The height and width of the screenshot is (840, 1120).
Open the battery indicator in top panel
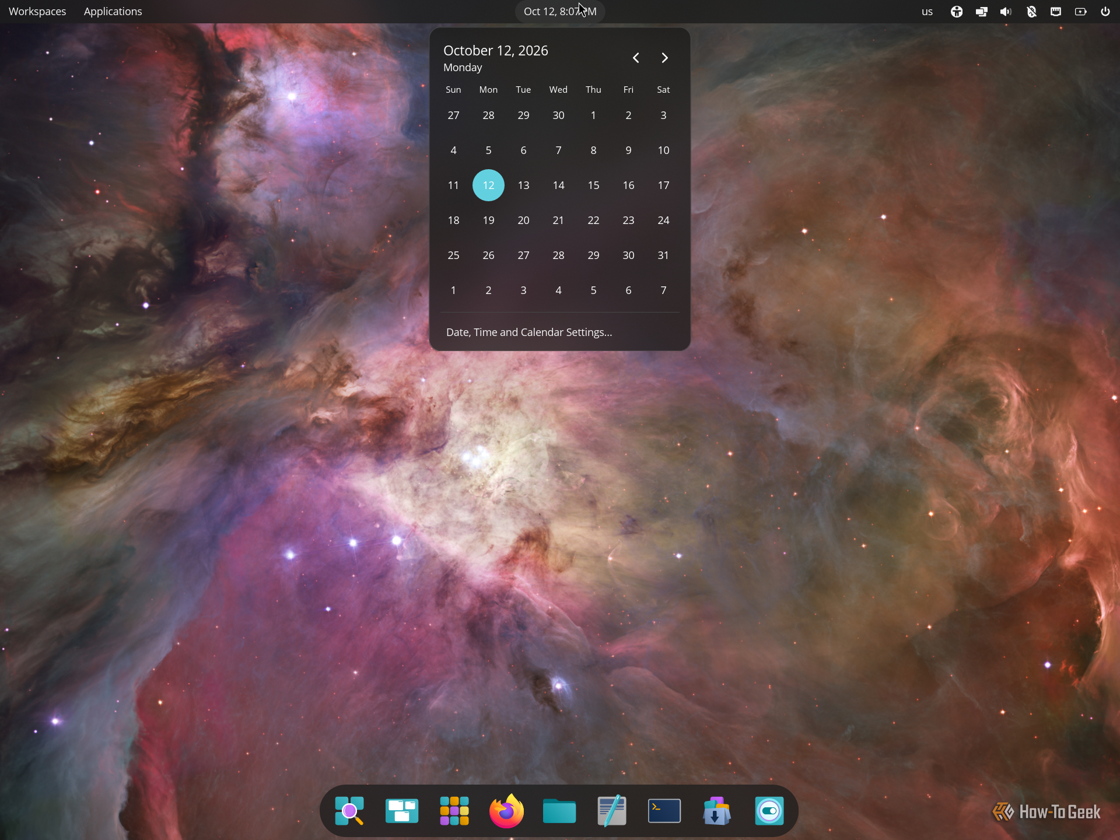click(x=1081, y=12)
